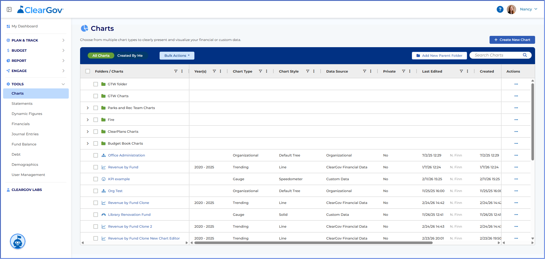Click the Last Edited filter funnel icon
Viewport: 545px width, 259px height.
coord(461,71)
